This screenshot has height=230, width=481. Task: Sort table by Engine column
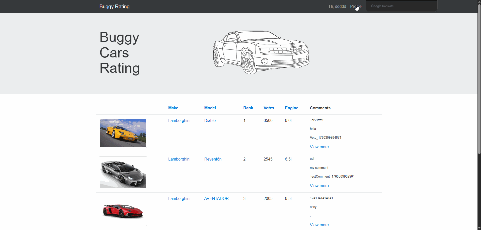point(291,108)
